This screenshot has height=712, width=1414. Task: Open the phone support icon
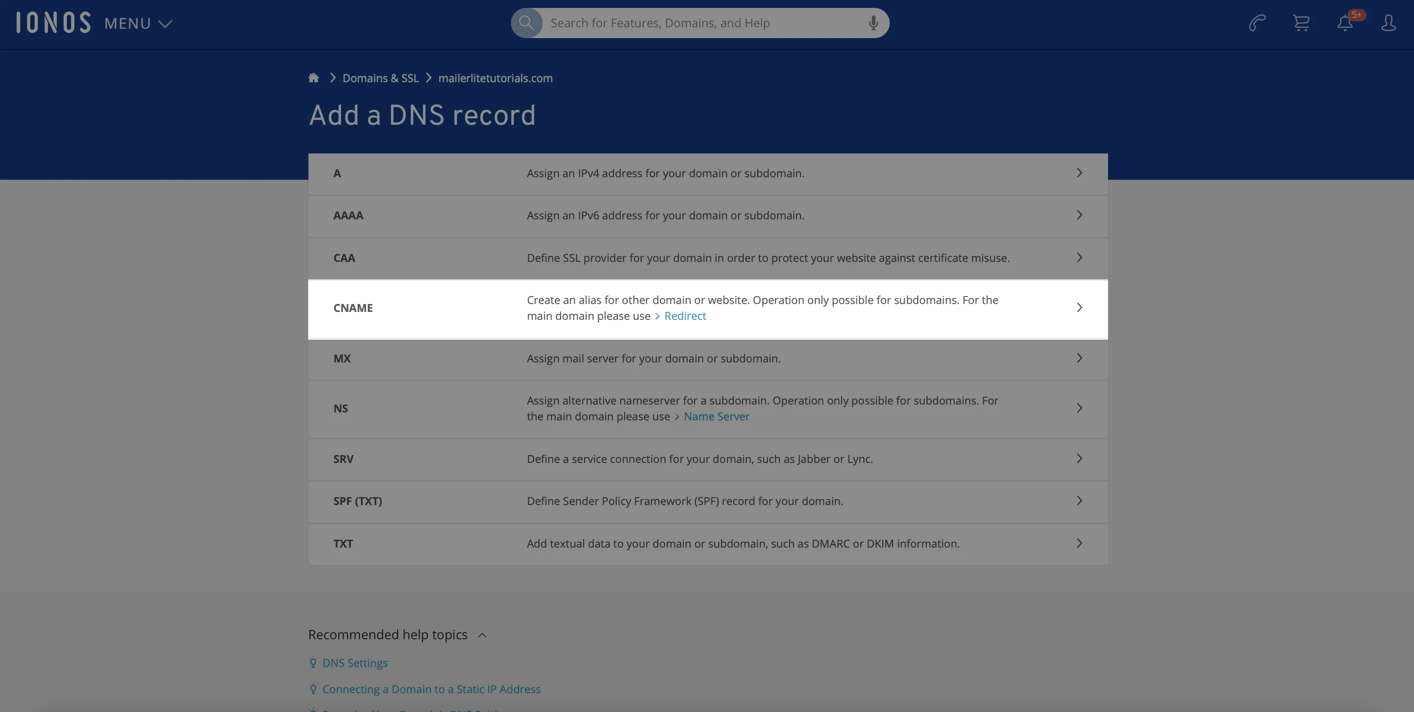pos(1257,23)
